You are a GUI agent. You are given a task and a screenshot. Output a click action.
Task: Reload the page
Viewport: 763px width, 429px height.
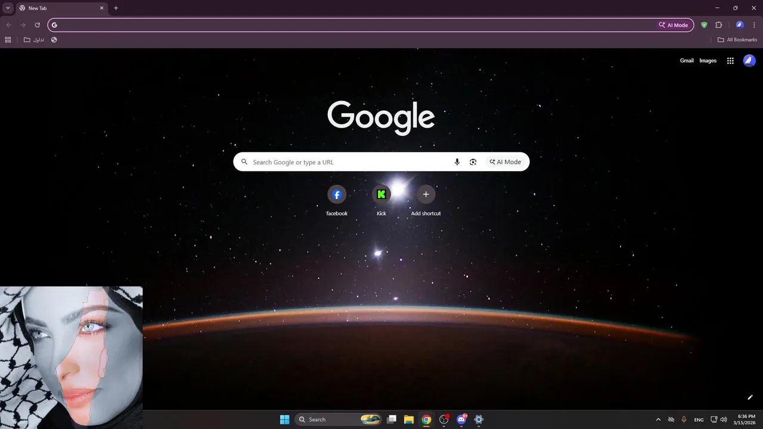[37, 25]
